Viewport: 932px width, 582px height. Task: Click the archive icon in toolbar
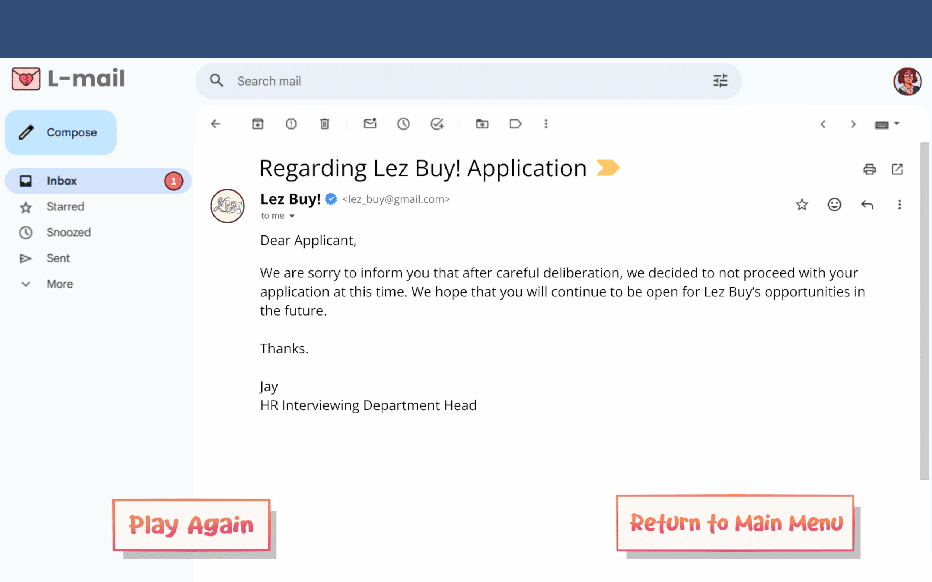[x=257, y=124]
